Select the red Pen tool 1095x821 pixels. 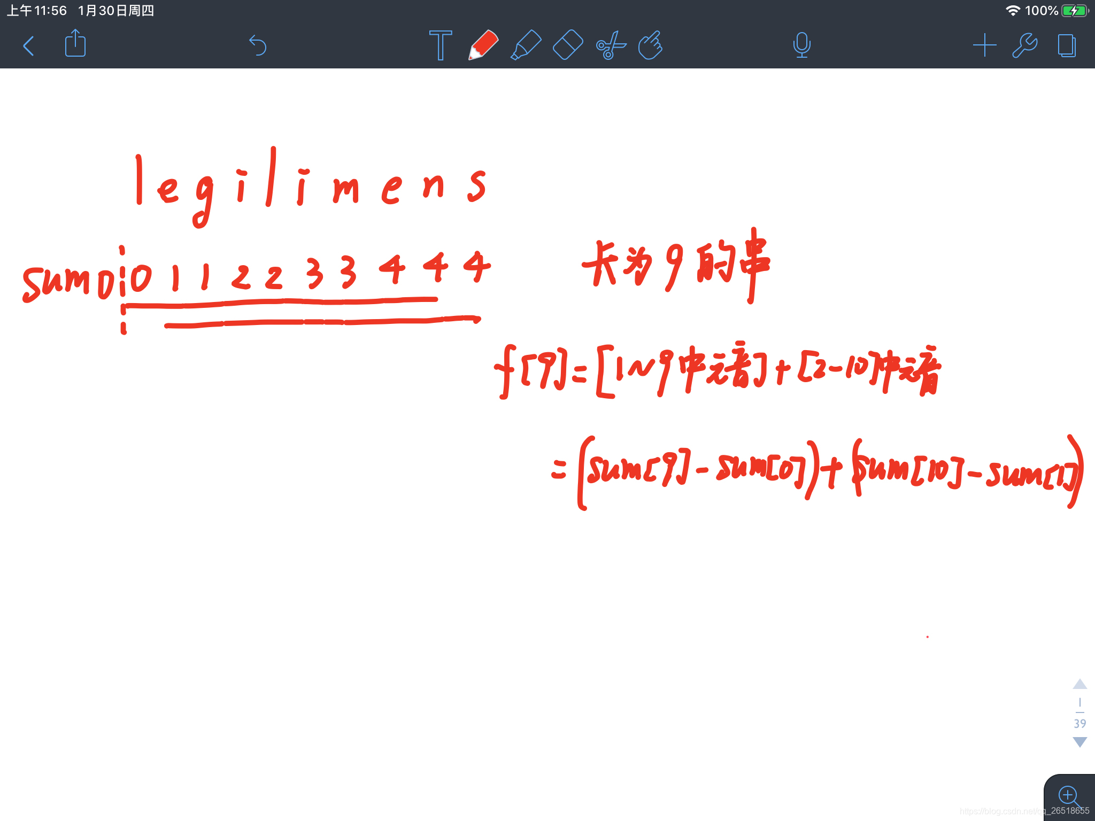pos(483,45)
